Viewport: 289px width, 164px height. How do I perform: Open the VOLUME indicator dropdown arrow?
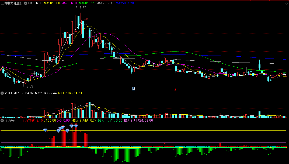click(2, 93)
